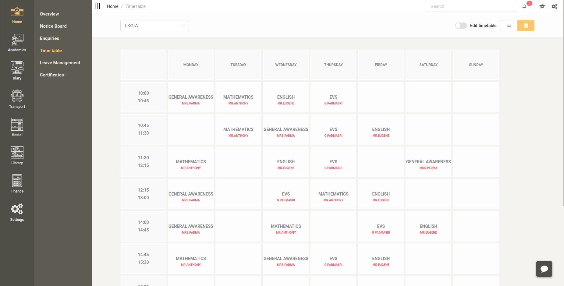Viewport: 564px width, 286px height.
Task: Open Enquiries menu item
Action: tap(49, 38)
